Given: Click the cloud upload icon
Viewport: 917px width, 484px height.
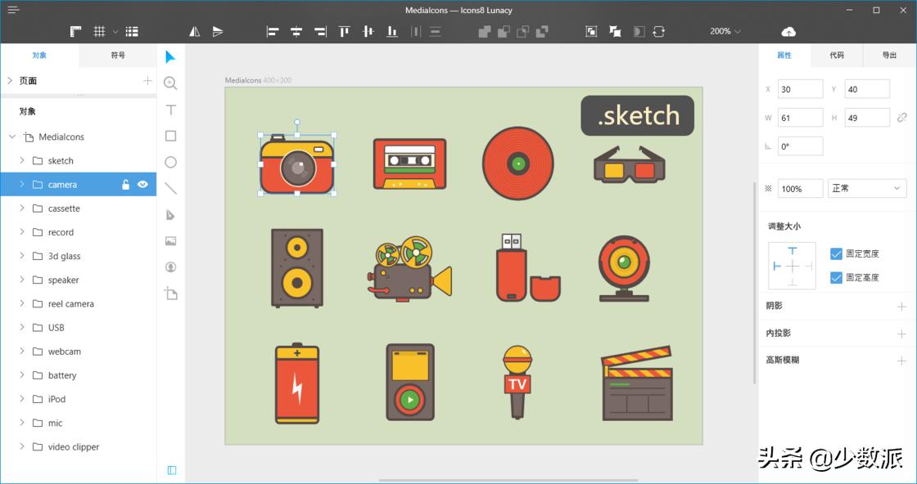Looking at the screenshot, I should (788, 32).
